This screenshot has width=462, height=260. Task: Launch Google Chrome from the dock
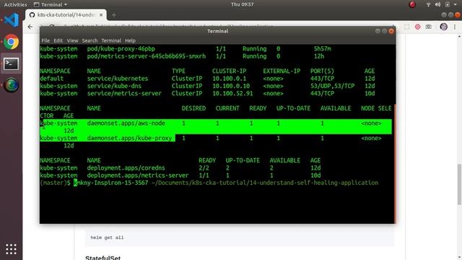pos(12,42)
